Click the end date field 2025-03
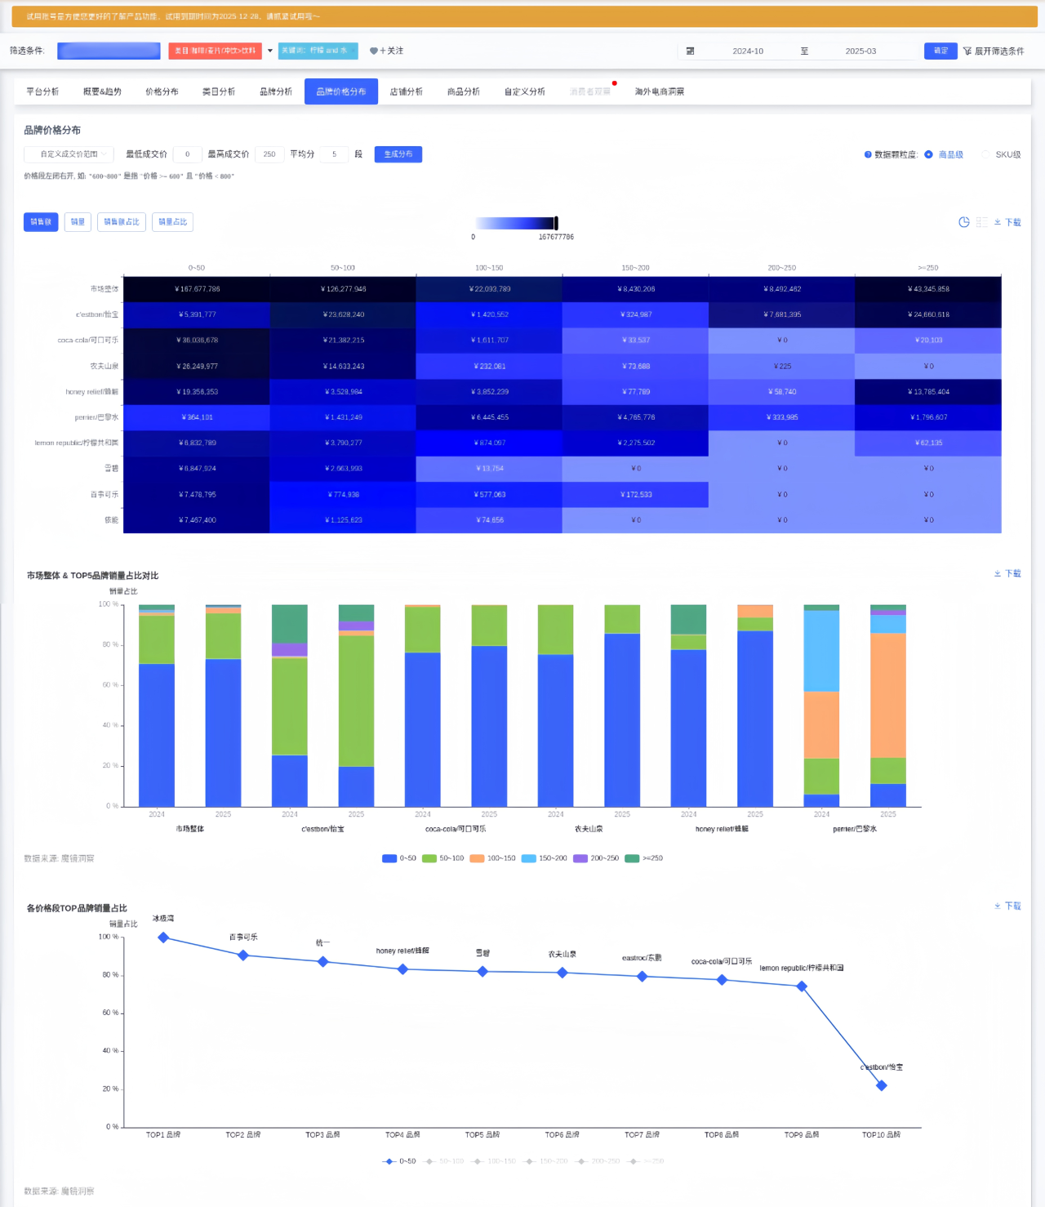This screenshot has height=1207, width=1045. (x=860, y=51)
